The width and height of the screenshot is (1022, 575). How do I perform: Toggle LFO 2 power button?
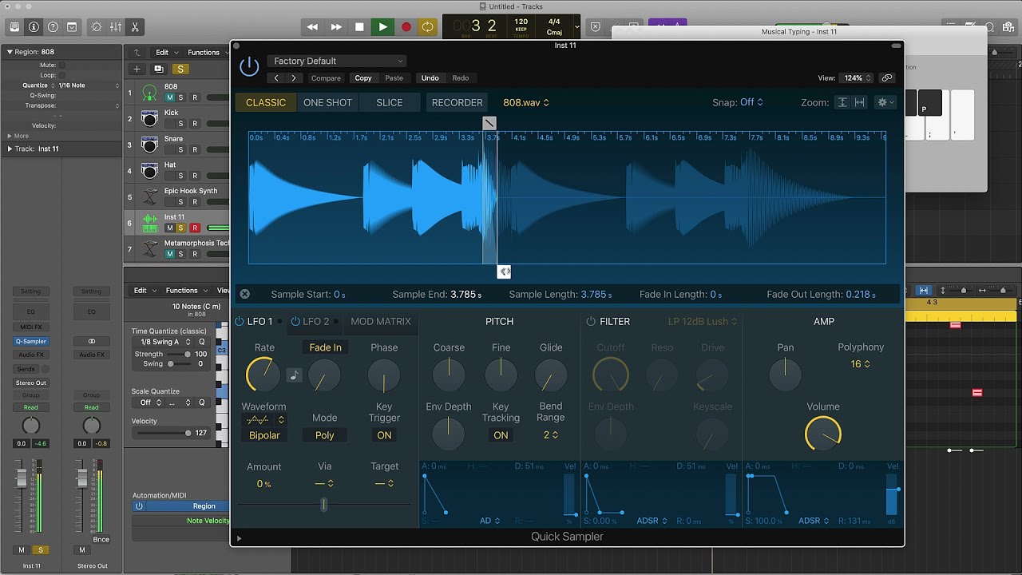tap(295, 321)
